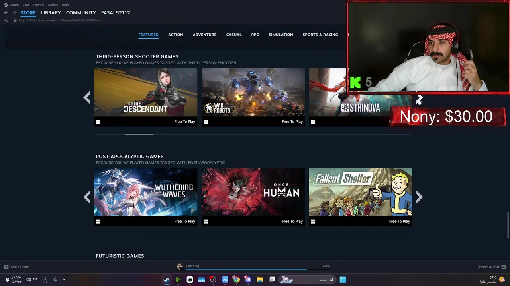
Task: Open the View menu
Action: point(26,5)
